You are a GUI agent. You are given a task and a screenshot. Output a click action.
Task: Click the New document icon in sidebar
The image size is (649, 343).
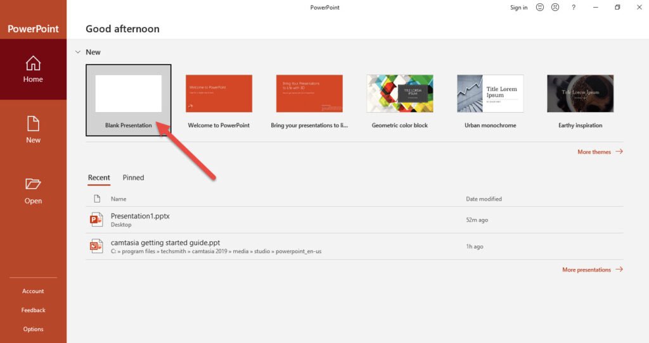[33, 123]
